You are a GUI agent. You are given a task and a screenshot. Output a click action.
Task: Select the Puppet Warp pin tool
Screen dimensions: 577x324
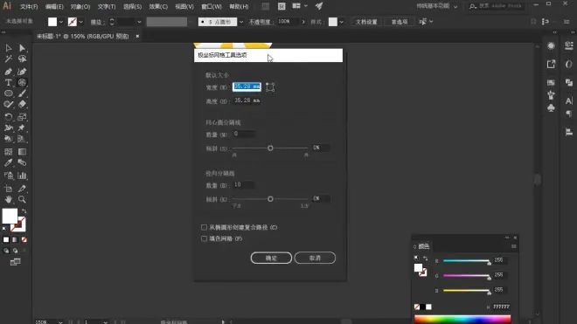point(22,128)
